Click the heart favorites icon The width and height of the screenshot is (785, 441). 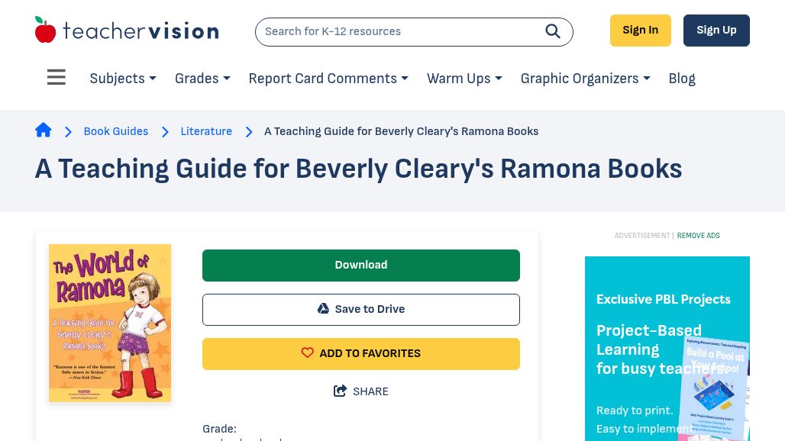pyautogui.click(x=307, y=353)
